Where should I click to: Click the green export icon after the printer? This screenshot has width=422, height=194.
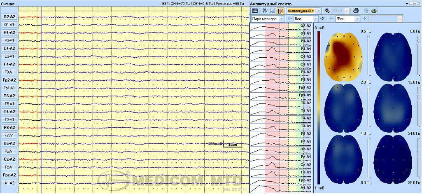(x=374, y=11)
